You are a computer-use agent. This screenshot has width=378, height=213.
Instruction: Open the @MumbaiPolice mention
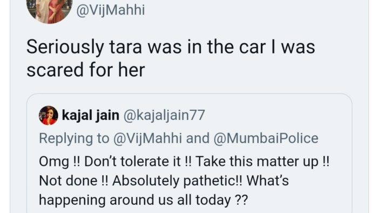266,138
